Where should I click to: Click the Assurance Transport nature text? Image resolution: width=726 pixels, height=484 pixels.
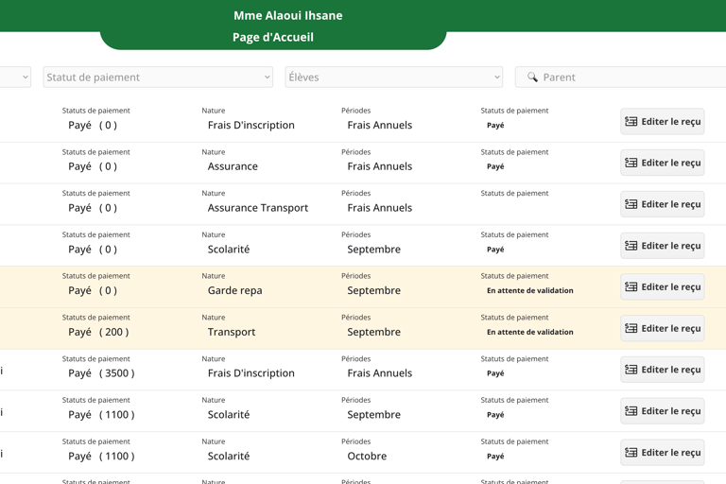(257, 208)
